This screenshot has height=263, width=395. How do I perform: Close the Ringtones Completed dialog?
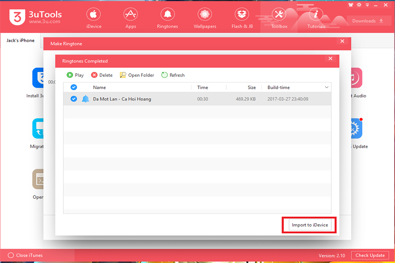click(330, 58)
